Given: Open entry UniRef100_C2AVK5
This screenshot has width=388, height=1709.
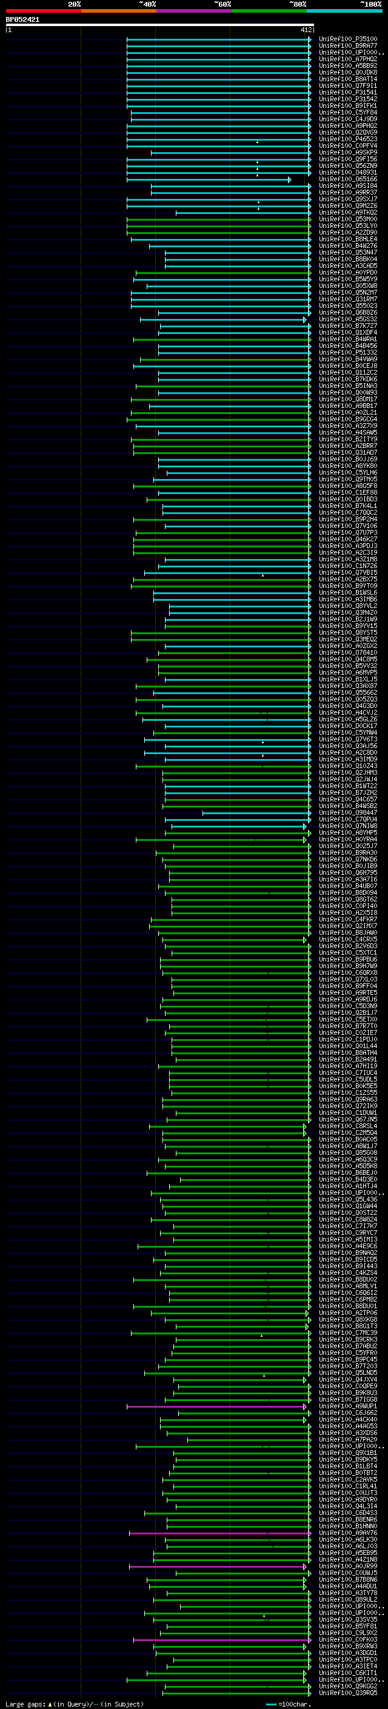Looking at the screenshot, I should tap(347, 1479).
